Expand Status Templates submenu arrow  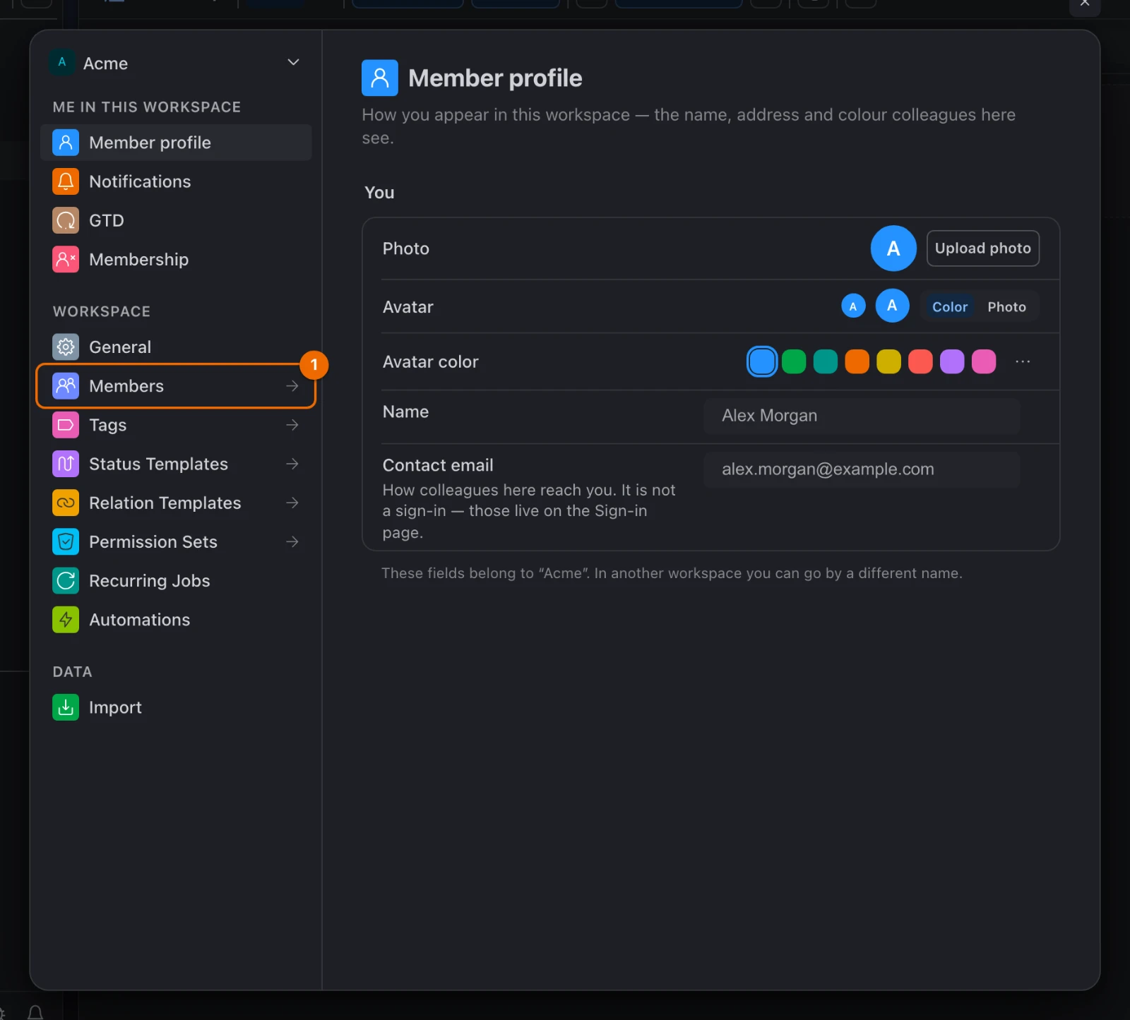292,464
